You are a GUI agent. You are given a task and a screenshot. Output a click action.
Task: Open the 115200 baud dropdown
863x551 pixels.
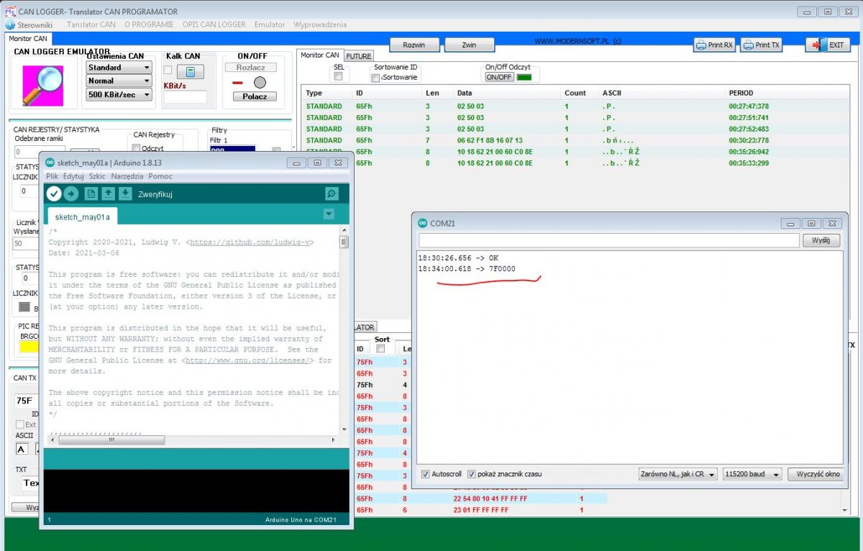click(753, 474)
